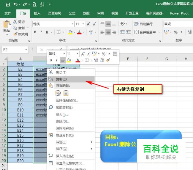Expand Merge & Center (合并后居中) dropdown arrow

click(x=159, y=32)
